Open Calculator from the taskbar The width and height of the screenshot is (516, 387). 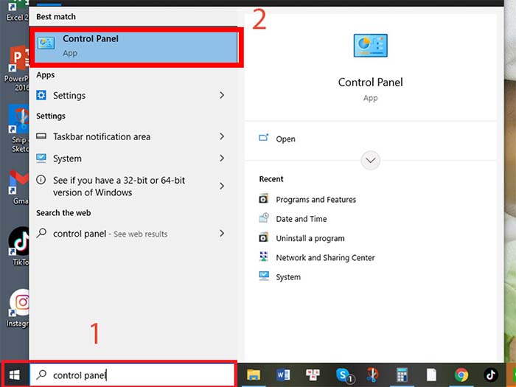pos(402,374)
